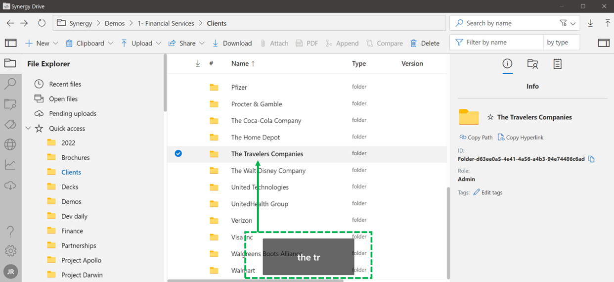Open the globe sidebar icon
This screenshot has width=614, height=282.
coord(10,144)
